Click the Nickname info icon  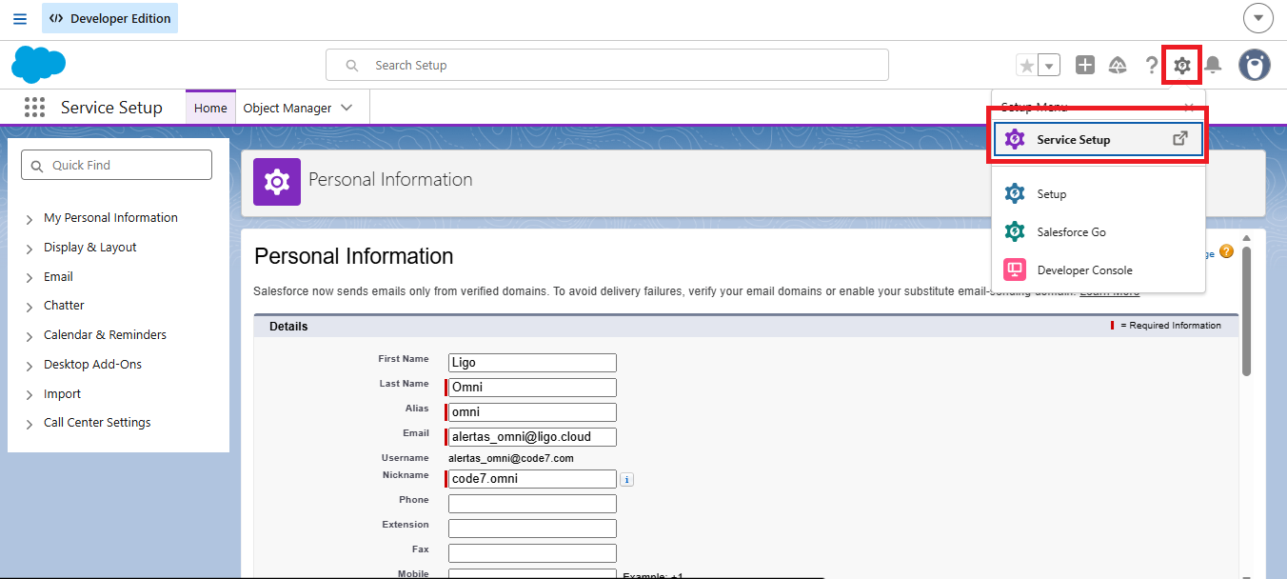(x=626, y=479)
